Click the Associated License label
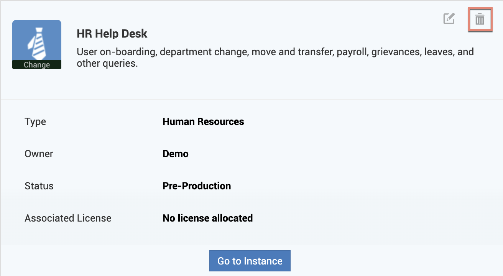This screenshot has width=503, height=276. click(68, 218)
